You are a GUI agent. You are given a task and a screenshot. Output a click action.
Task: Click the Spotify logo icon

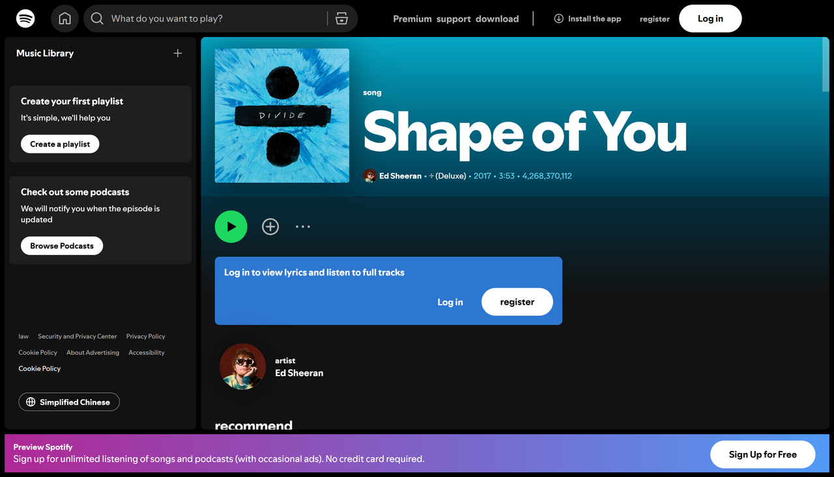(x=25, y=18)
